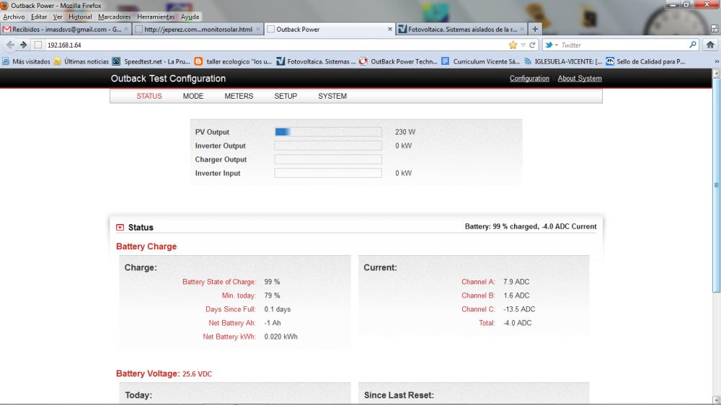Open the taller ecologico bookmark
This screenshot has height=405, width=721.
[x=233, y=61]
